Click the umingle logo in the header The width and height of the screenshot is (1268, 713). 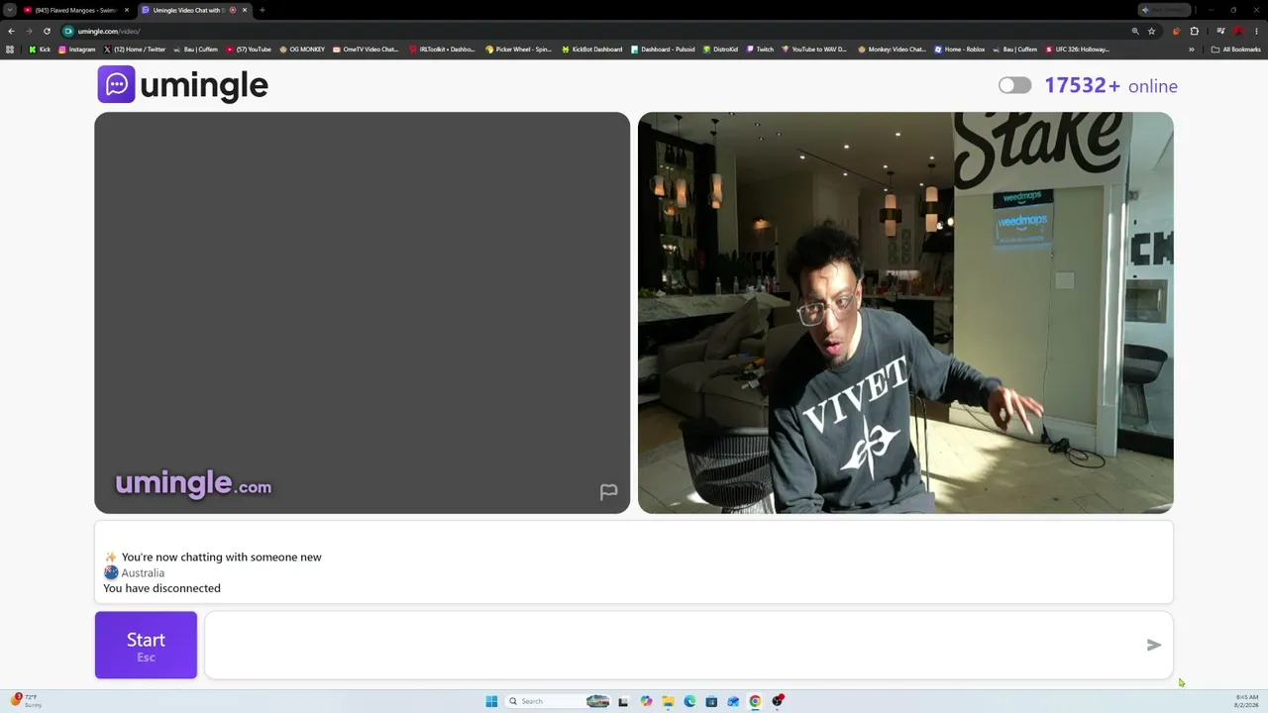pos(183,85)
